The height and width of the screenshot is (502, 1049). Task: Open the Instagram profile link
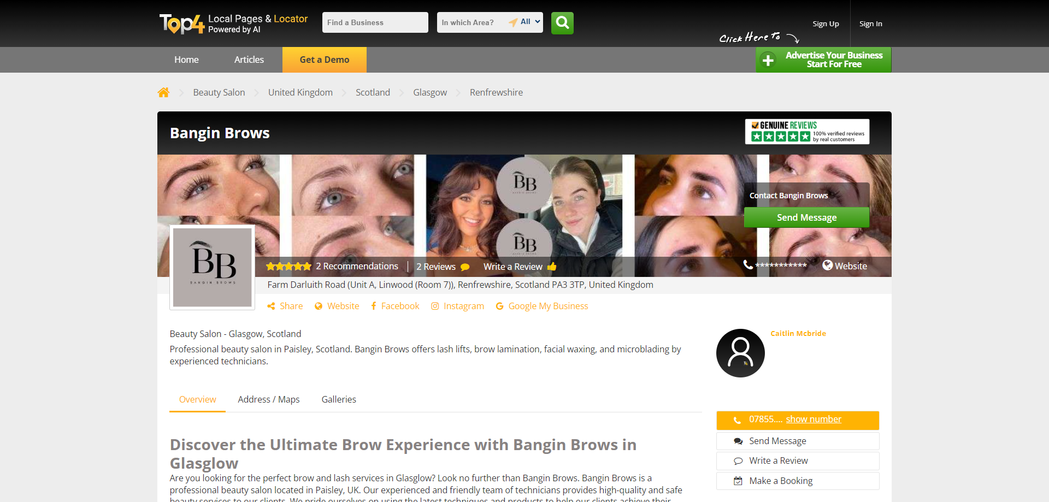tap(458, 306)
